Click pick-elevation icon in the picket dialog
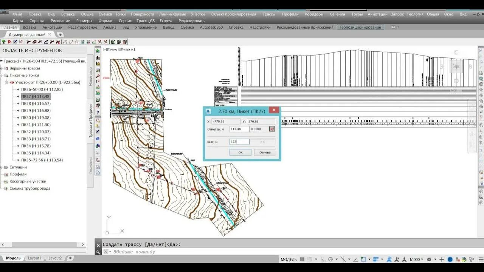The width and height of the screenshot is (484, 272). pos(272,129)
